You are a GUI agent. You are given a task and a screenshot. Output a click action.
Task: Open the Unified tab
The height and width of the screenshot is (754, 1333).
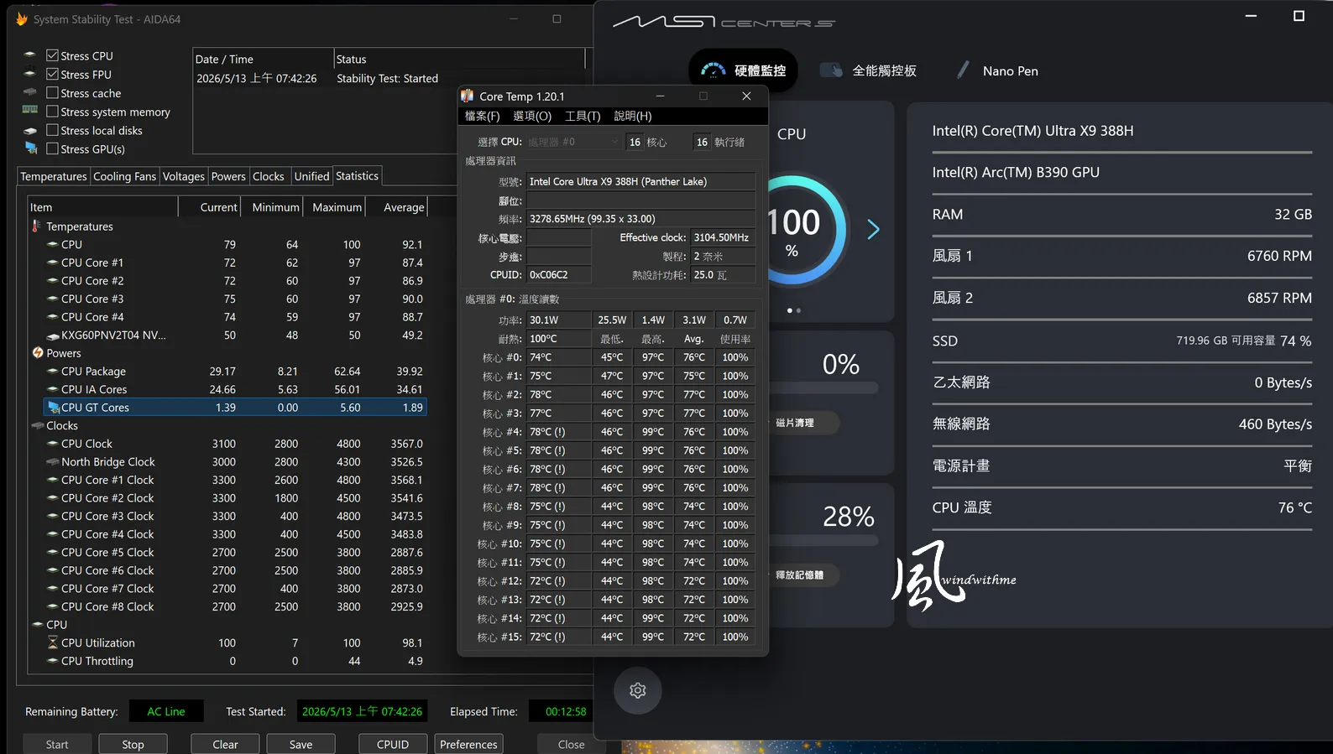311,176
